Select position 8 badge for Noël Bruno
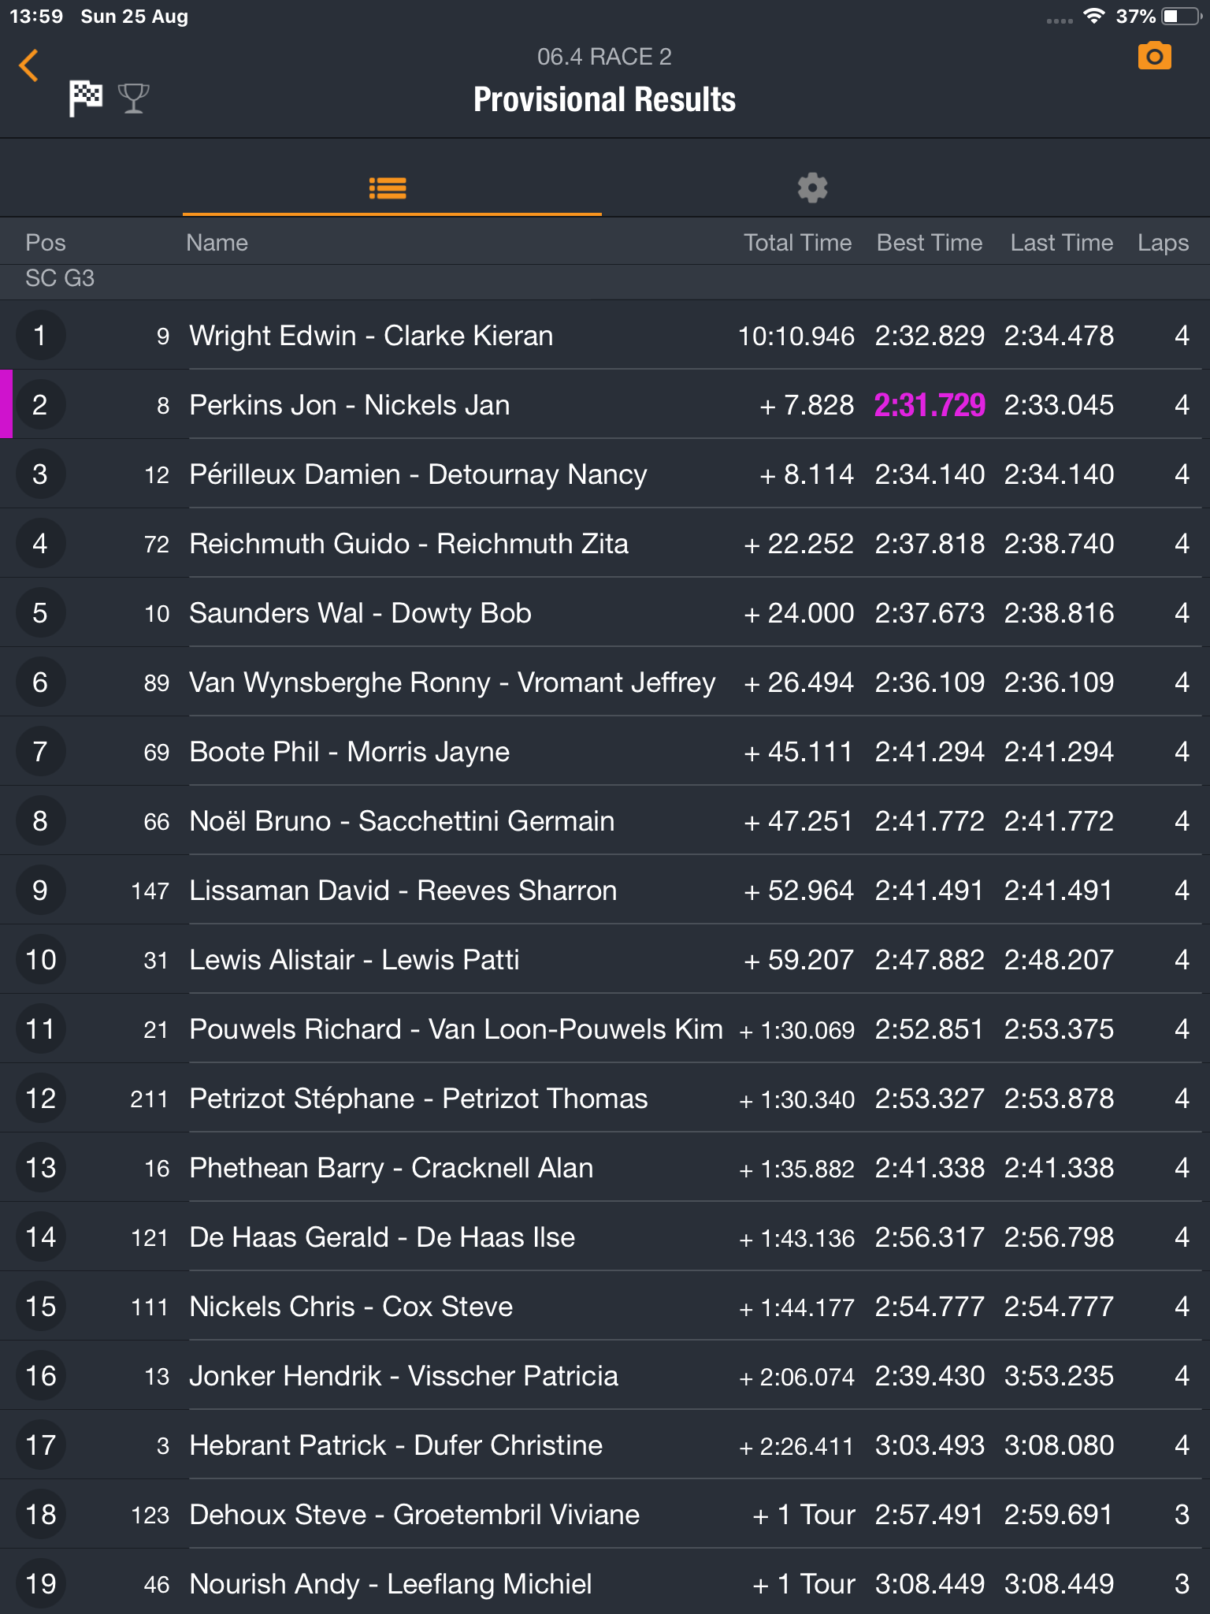Image resolution: width=1210 pixels, height=1614 pixels. click(x=40, y=821)
